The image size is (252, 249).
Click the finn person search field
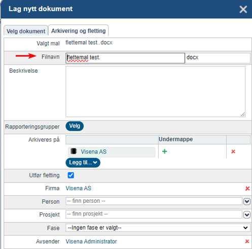click(154, 201)
